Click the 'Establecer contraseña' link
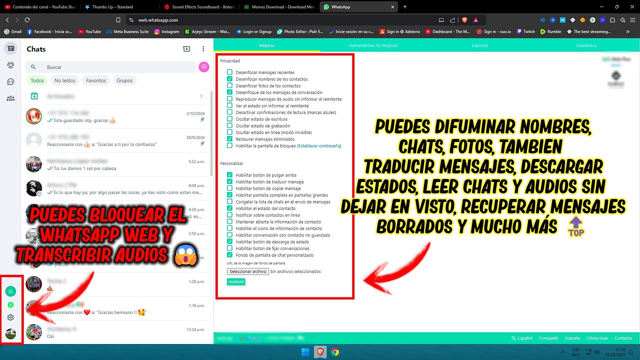The height and width of the screenshot is (360, 640). (319, 146)
